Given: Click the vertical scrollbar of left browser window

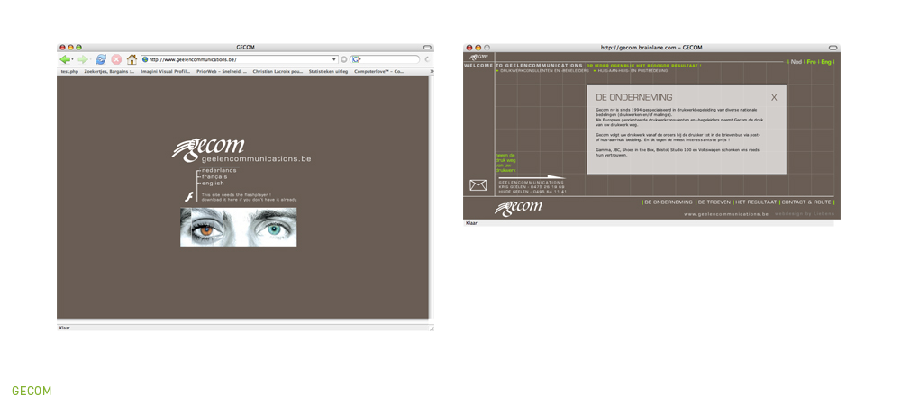Looking at the screenshot, I should coord(432,197).
